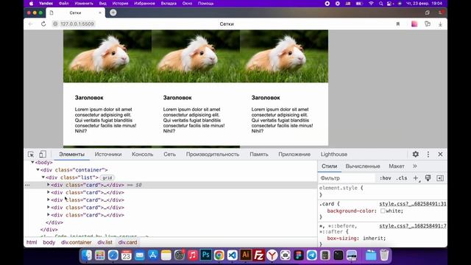The height and width of the screenshot is (265, 471).
Task: Toggle the :hov element state panel
Action: coord(385,178)
